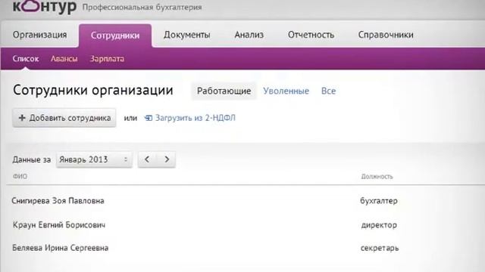Image resolution: width=485 pixels, height=272 pixels.
Task: Open the Авансы subtab
Action: coord(64,59)
